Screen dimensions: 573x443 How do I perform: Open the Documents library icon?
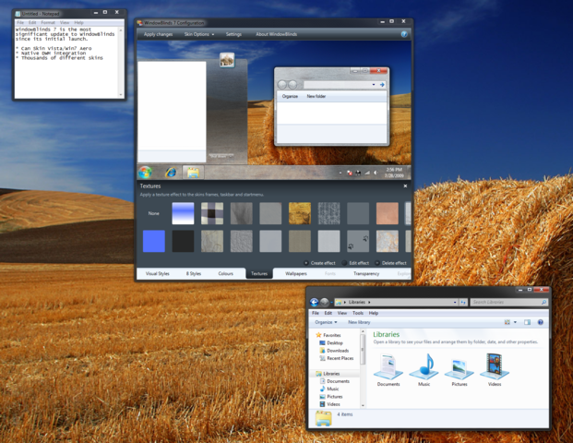coord(388,369)
